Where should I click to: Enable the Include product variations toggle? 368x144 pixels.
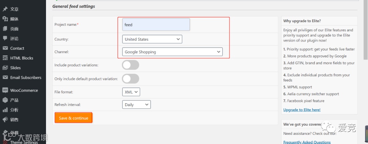click(131, 65)
